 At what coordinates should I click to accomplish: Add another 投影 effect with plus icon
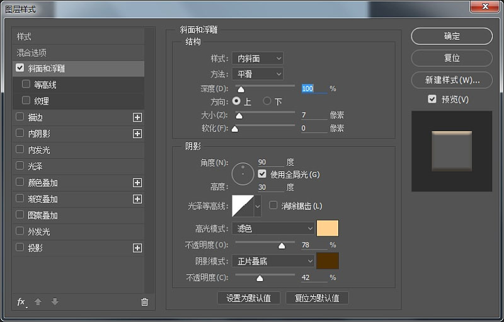tap(137, 248)
